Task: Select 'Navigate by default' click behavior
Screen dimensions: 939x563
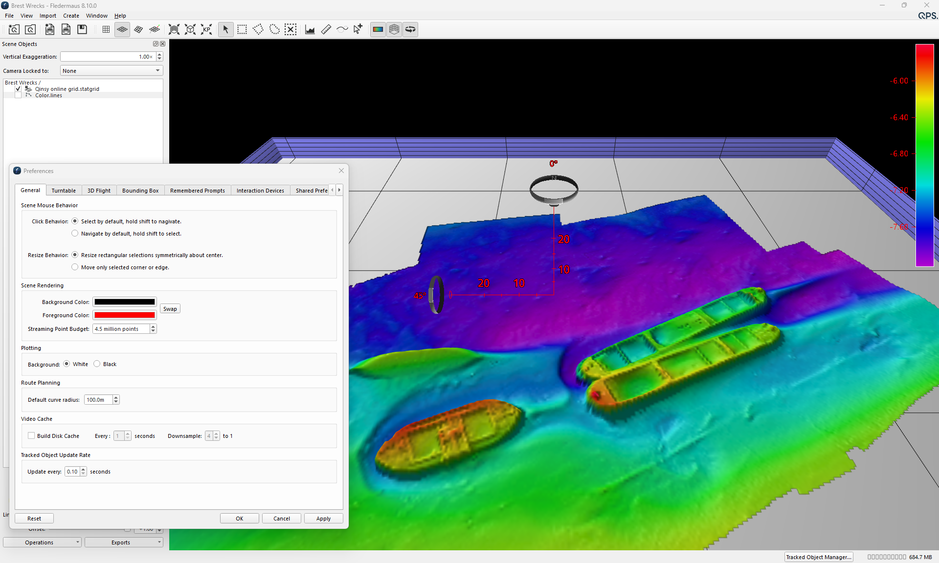Action: [75, 234]
